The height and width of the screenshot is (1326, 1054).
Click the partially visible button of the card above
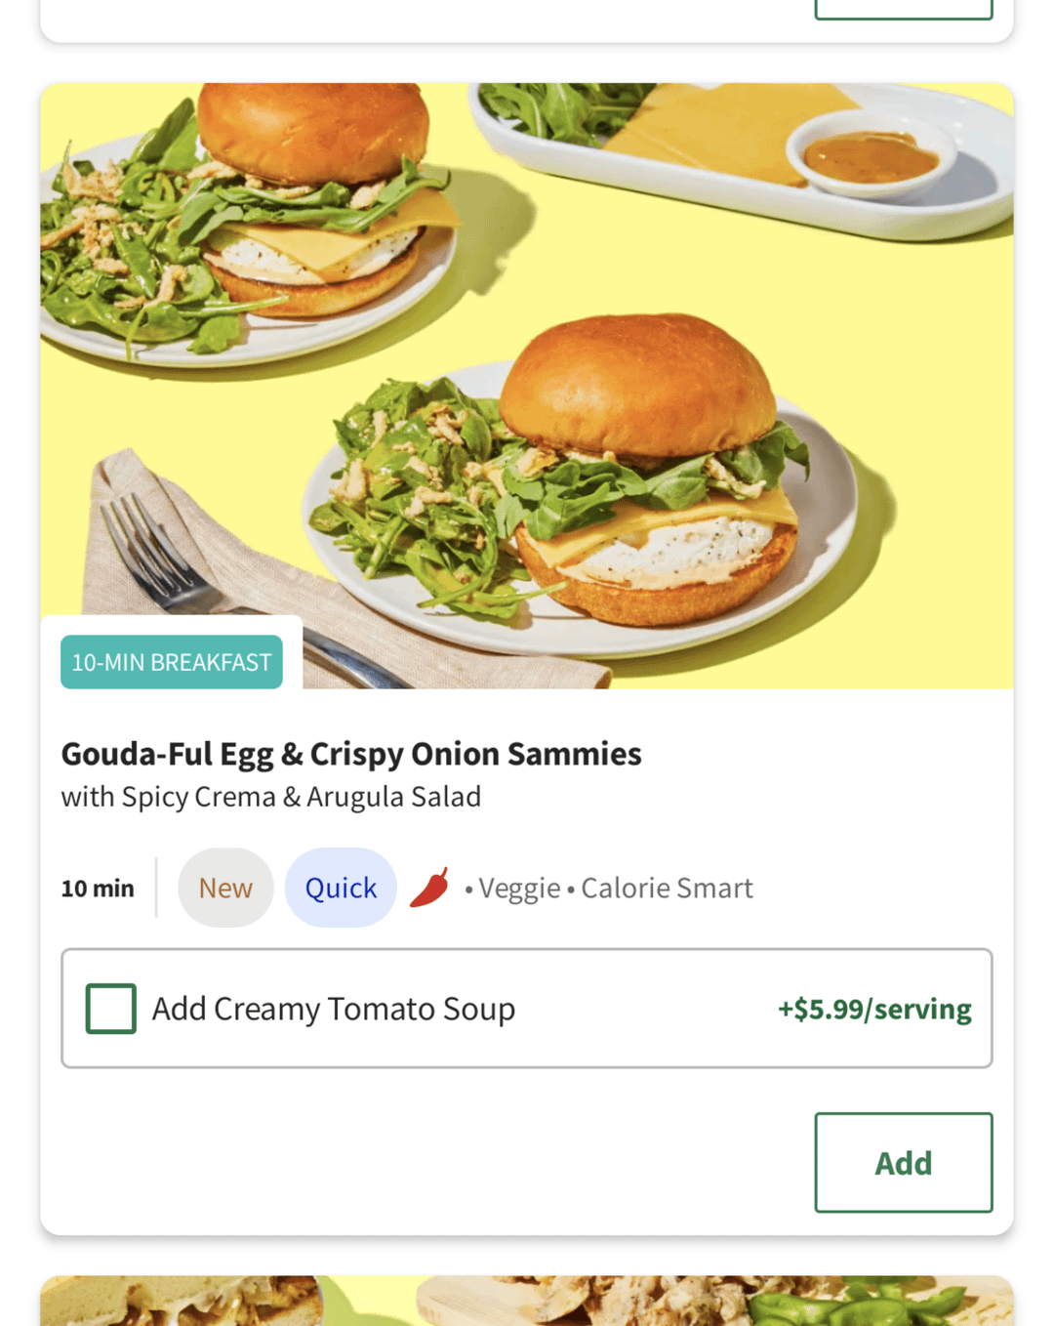tap(904, 10)
